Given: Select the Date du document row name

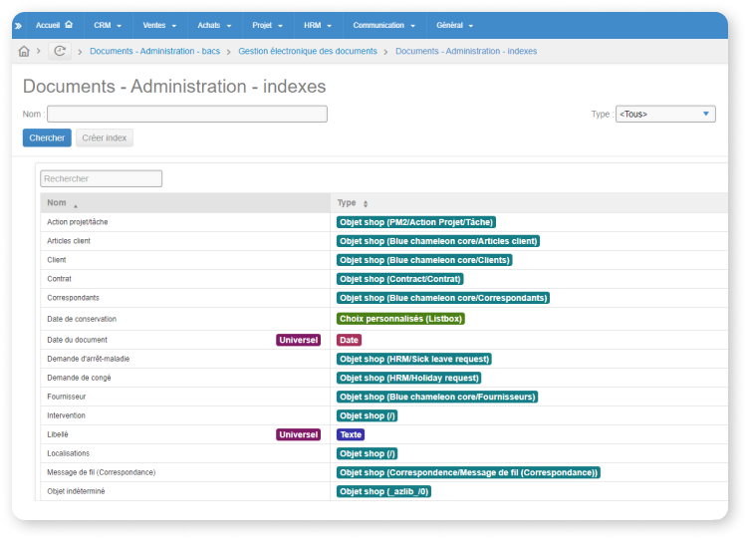Looking at the screenshot, I should click(x=77, y=340).
